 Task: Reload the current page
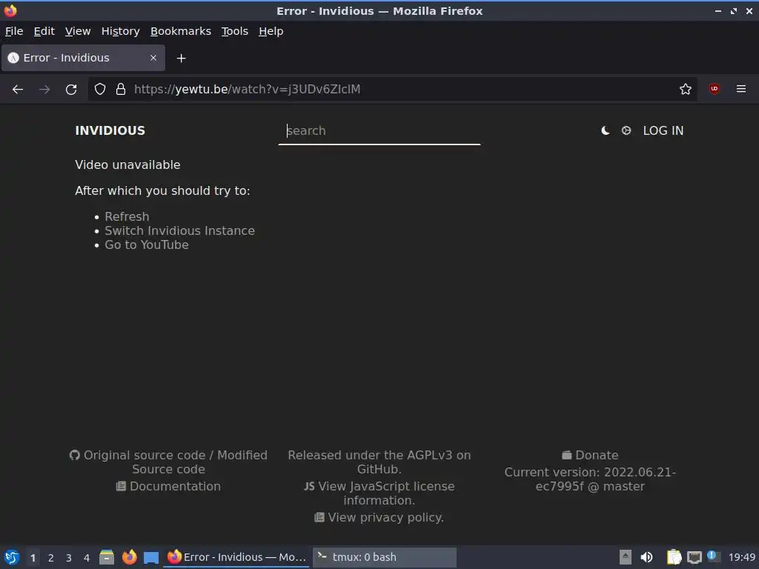click(x=71, y=89)
